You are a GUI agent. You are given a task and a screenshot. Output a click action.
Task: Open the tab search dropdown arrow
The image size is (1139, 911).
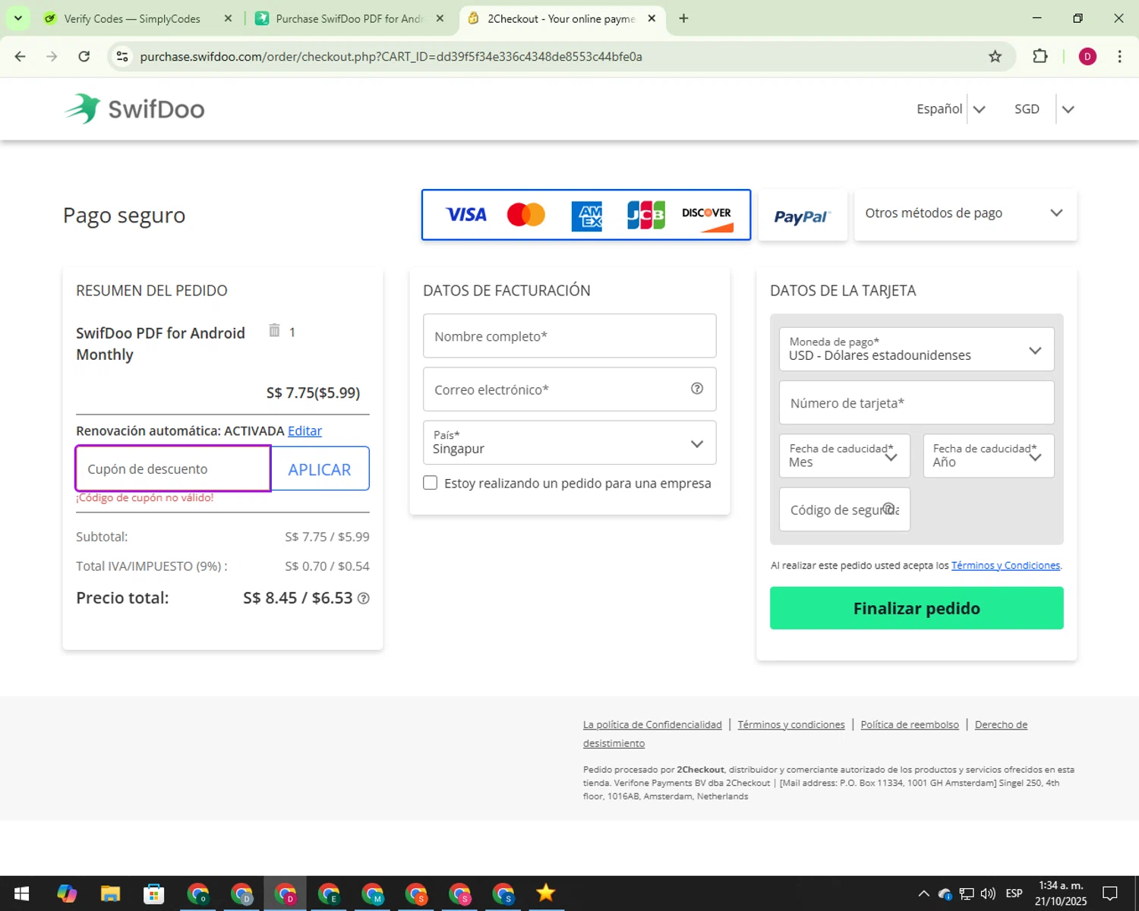[17, 18]
